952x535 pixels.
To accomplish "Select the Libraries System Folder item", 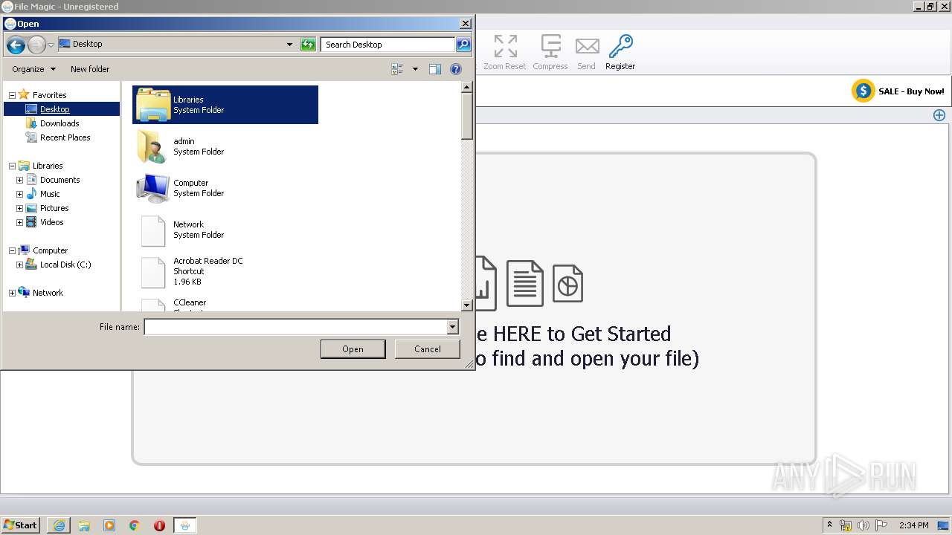I will pyautogui.click(x=225, y=105).
